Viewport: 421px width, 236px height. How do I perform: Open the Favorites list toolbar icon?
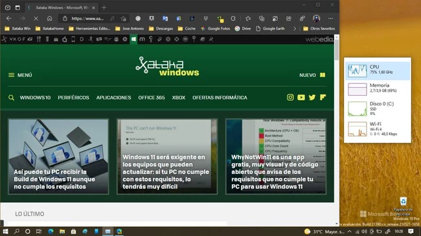coord(248,18)
